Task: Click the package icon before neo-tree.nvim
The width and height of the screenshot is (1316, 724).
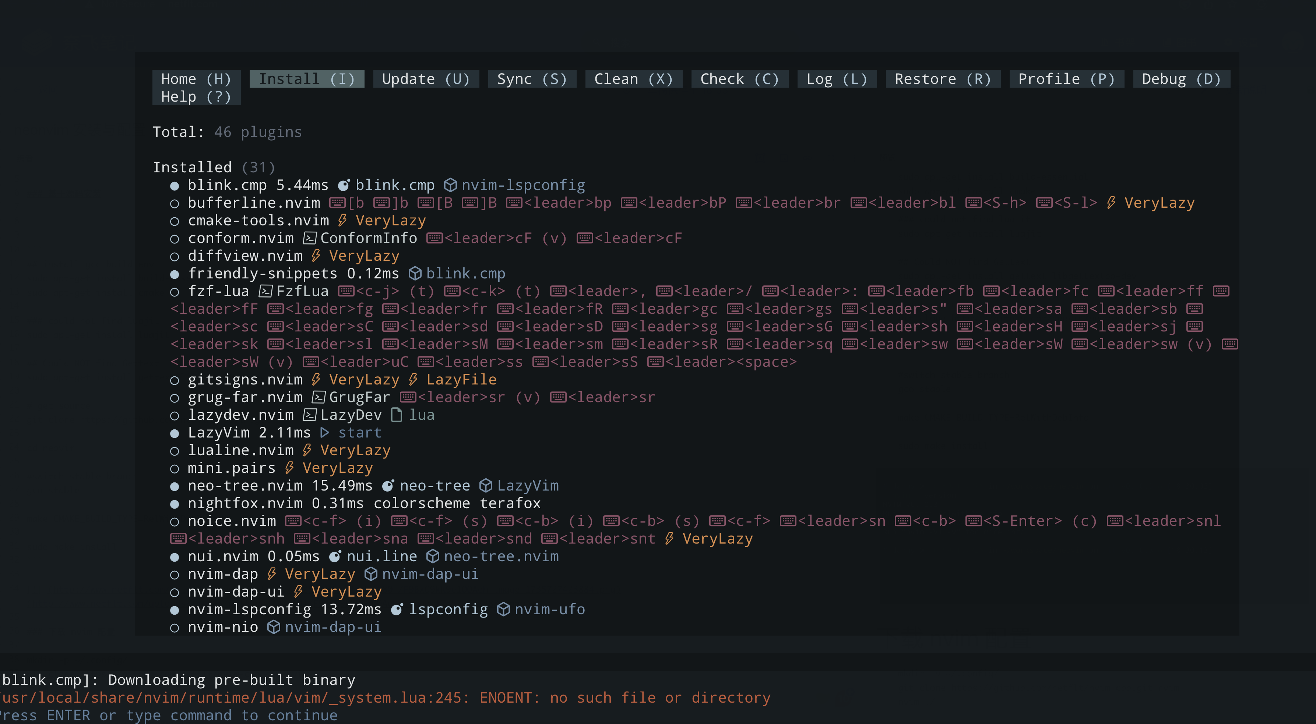Action: [x=433, y=556]
